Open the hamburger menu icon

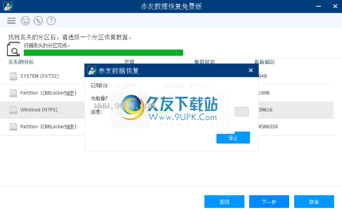tap(11, 21)
